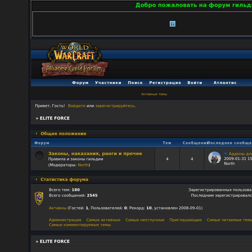Open Законы, наказания, ранги и прочее forum
This screenshot has width=252, height=252.
click(x=95, y=154)
